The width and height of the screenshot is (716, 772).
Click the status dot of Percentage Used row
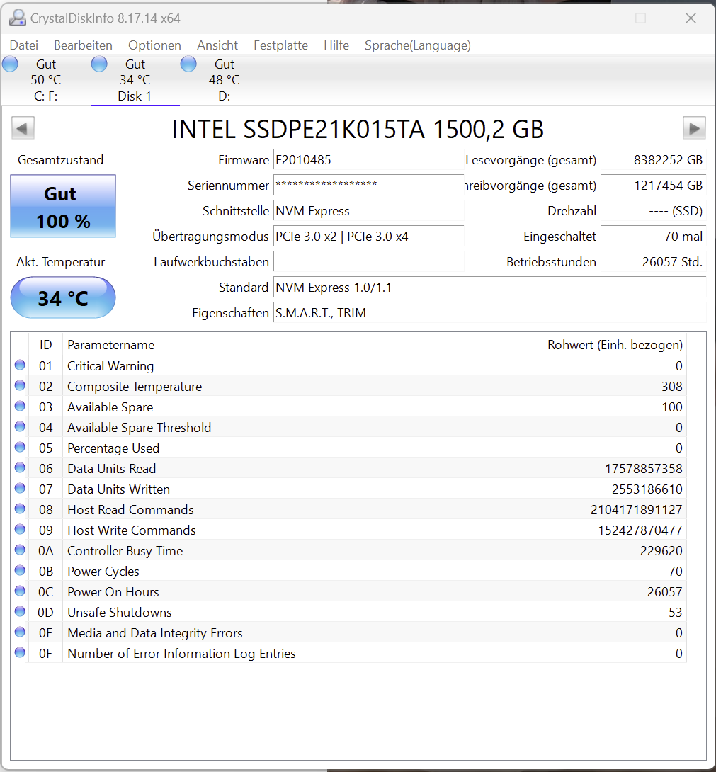pyautogui.click(x=20, y=447)
